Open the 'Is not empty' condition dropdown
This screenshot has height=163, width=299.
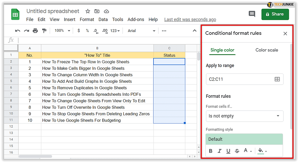[x=244, y=116]
